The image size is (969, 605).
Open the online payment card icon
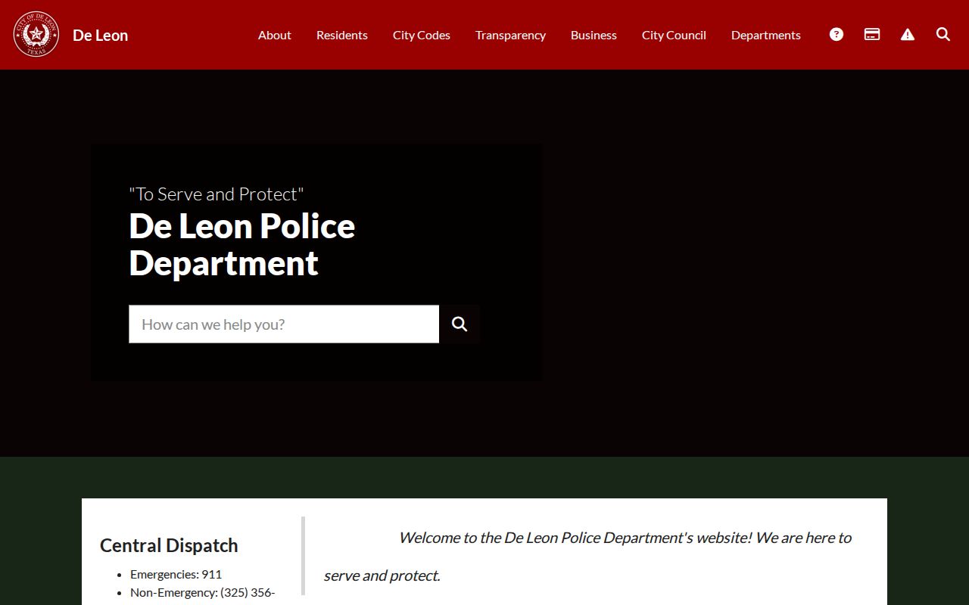point(872,34)
